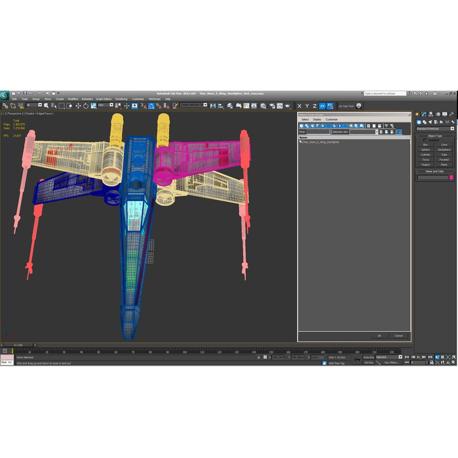Open the selection filter 'All' dropdown
This screenshot has height=458, width=458.
click(34, 105)
